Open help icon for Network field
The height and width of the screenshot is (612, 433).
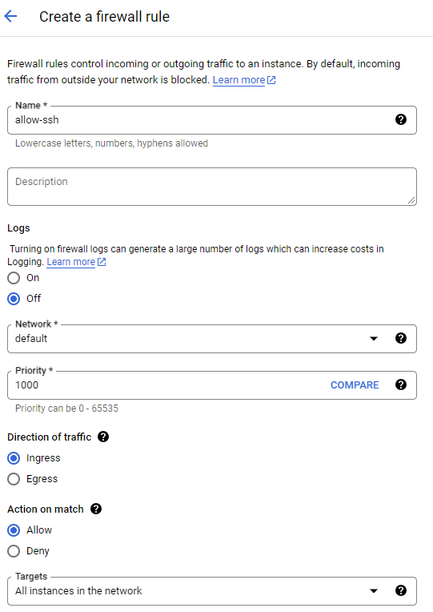pyautogui.click(x=401, y=338)
